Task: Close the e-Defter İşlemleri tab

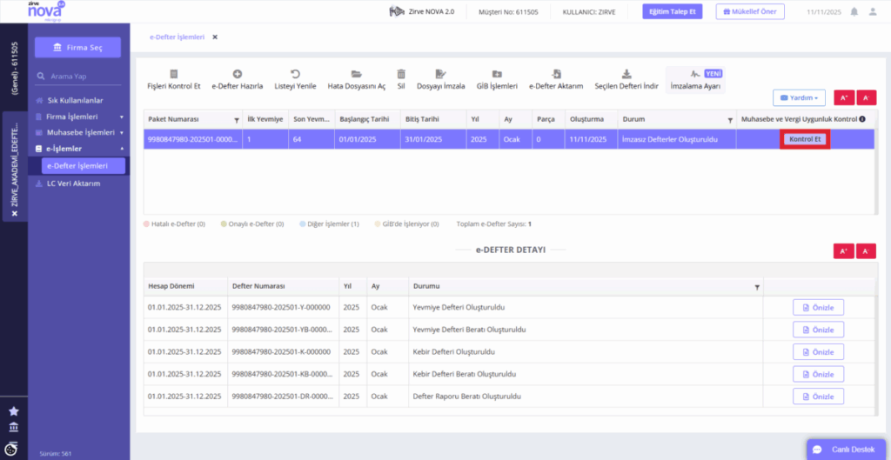Action: 215,37
